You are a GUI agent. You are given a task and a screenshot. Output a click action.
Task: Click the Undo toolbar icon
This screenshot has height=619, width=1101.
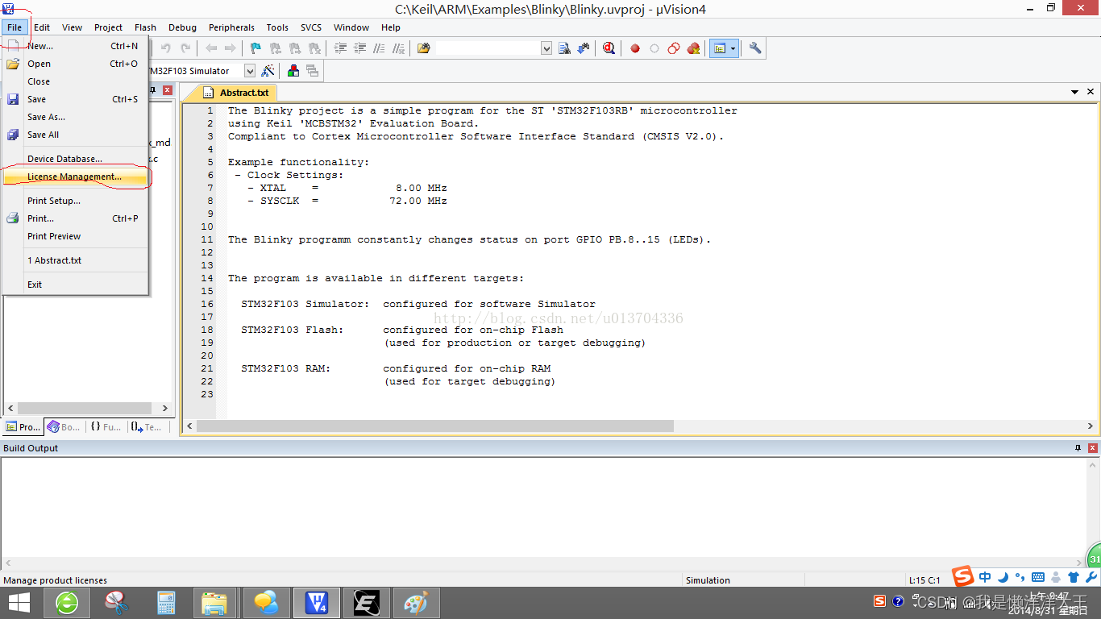[x=166, y=48]
